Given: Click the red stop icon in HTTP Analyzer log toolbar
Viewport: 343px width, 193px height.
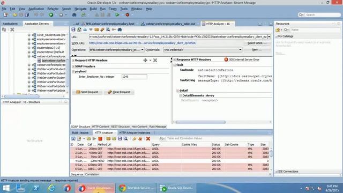Looking at the screenshot, I should tap(100, 138).
